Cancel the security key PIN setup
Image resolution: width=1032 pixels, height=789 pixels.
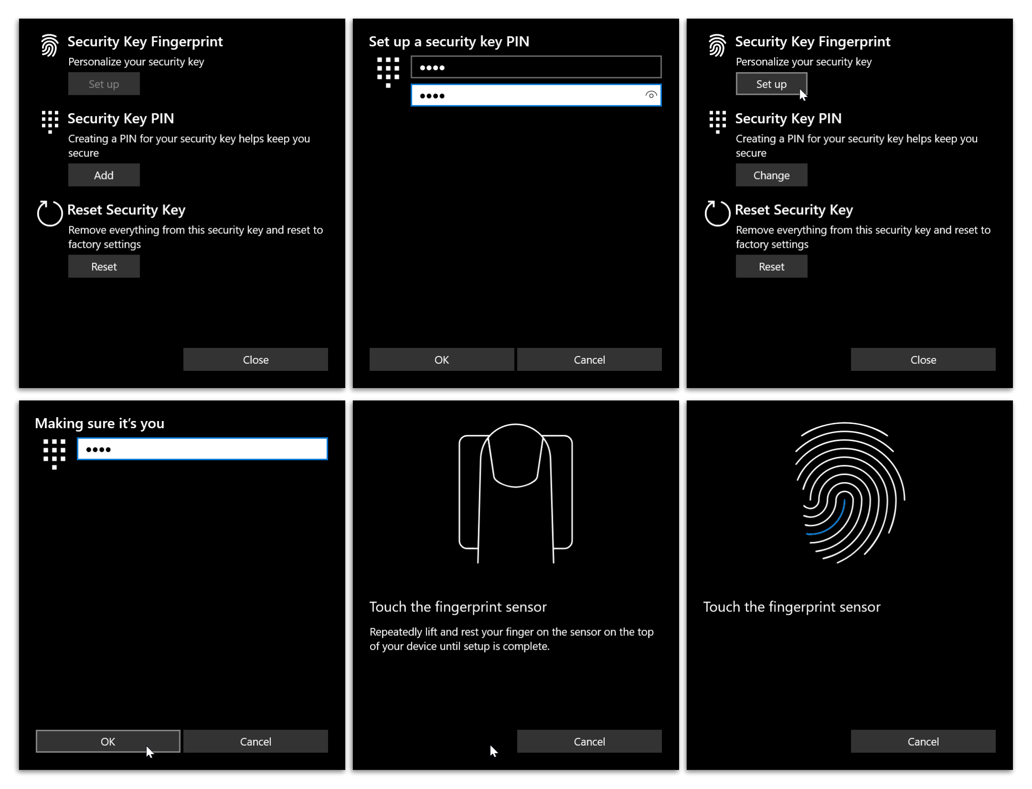click(x=589, y=359)
